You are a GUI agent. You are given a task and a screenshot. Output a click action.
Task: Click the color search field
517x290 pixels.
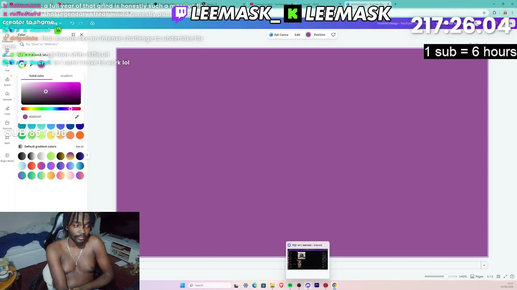pyautogui.click(x=52, y=44)
